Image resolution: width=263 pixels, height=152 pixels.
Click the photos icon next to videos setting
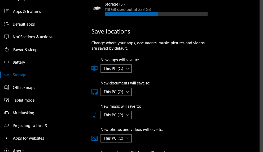pyautogui.click(x=94, y=138)
